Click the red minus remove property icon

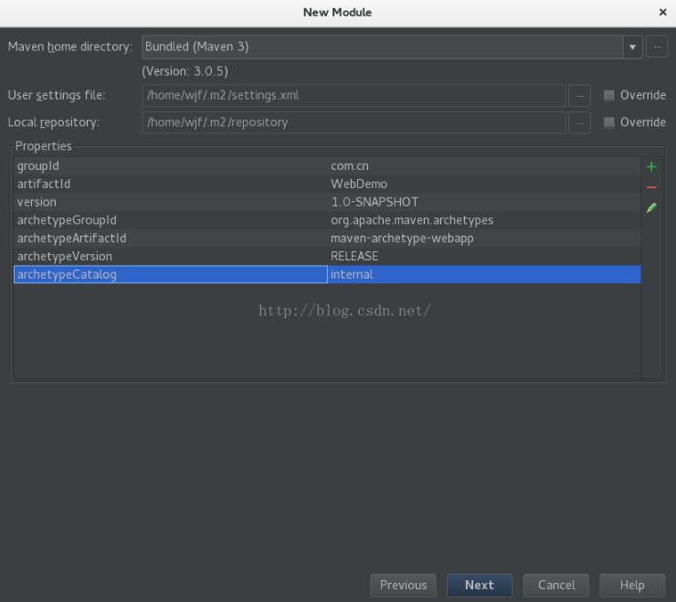651,187
